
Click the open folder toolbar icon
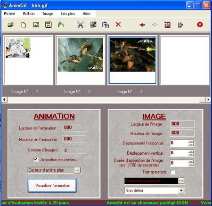pyautogui.click(x=11, y=24)
